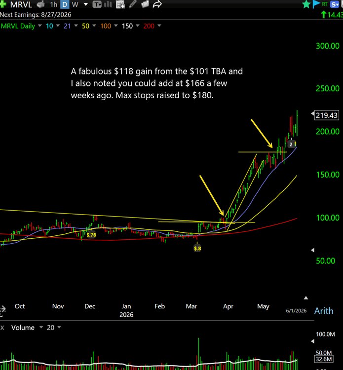
Task: Open the dropdown arrow beside Volume
Action: 41,327
